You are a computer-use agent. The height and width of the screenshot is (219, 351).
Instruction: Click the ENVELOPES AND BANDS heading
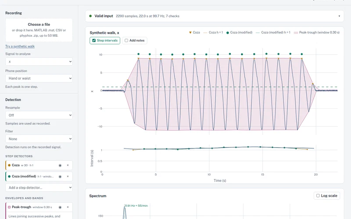[x=24, y=198]
